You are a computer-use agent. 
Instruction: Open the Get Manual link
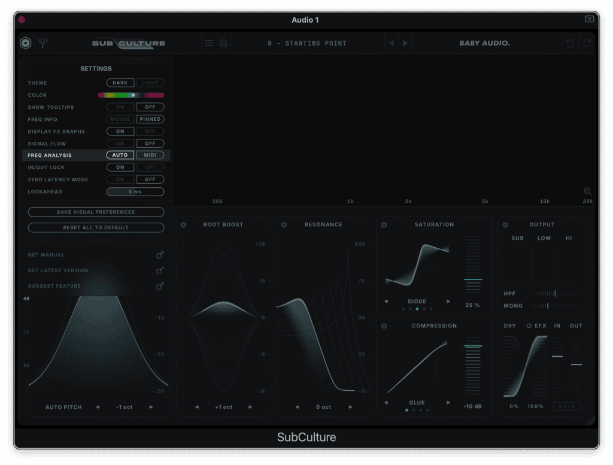(x=46, y=255)
